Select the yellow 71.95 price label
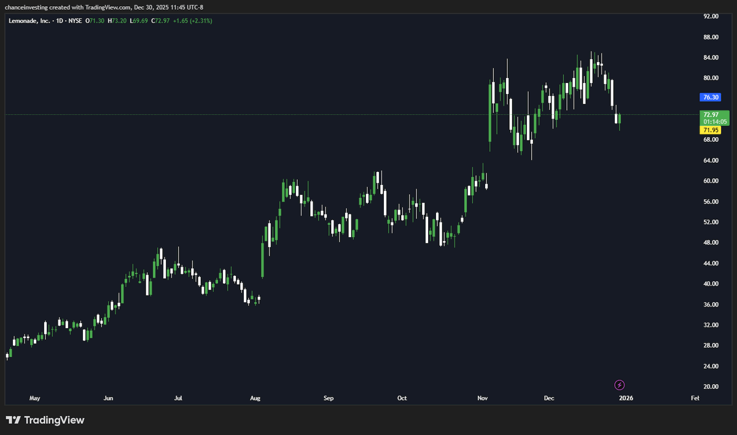The width and height of the screenshot is (737, 435). 710,130
